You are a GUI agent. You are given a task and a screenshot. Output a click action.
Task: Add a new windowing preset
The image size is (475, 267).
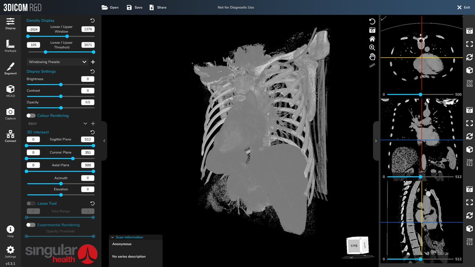93,62
